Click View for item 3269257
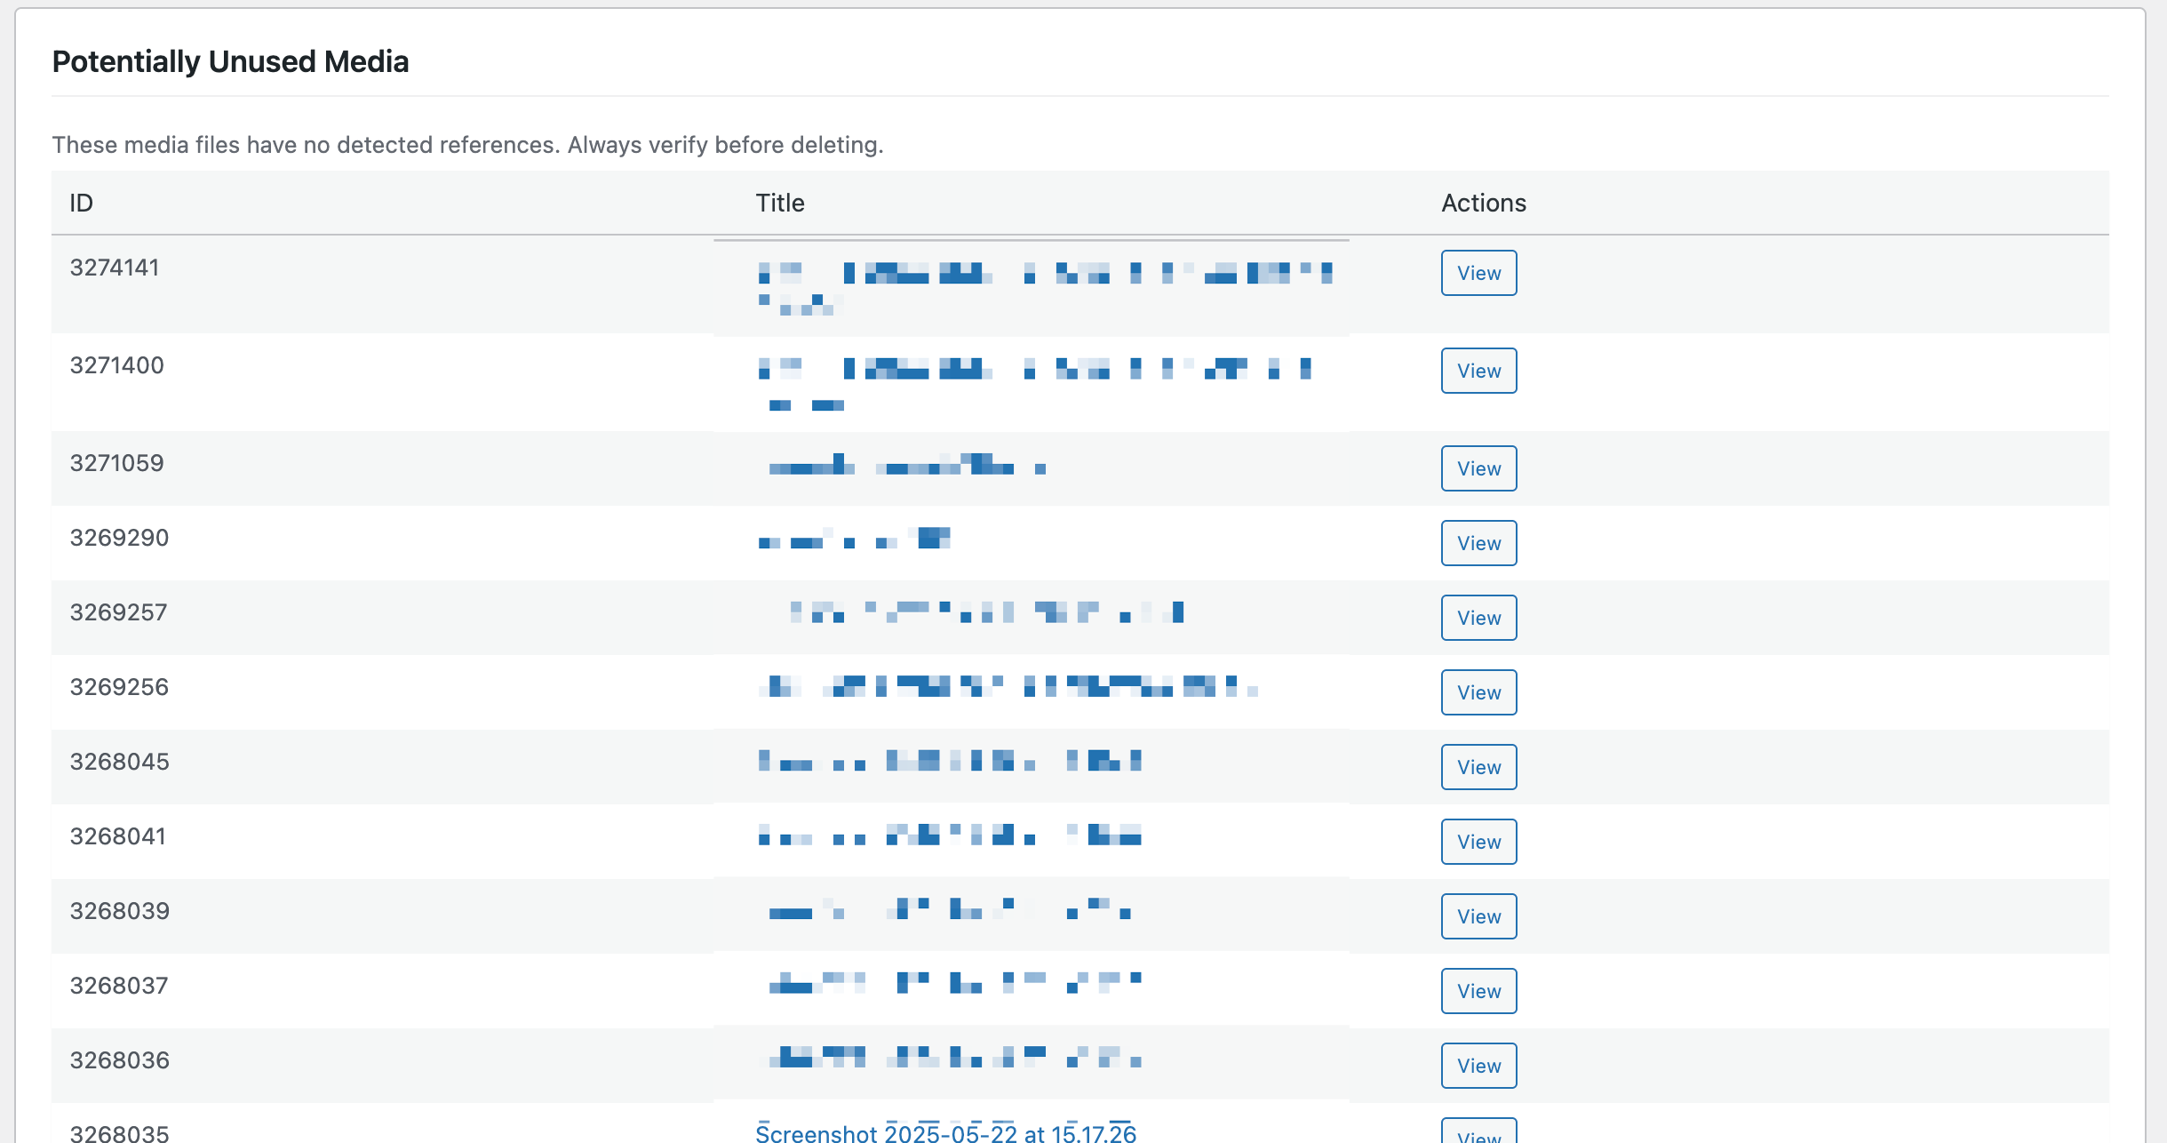The image size is (2167, 1143). pos(1478,618)
